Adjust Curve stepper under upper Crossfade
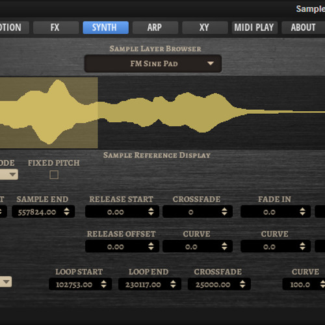Image resolution: width=325 pixels, height=325 pixels. (x=224, y=246)
